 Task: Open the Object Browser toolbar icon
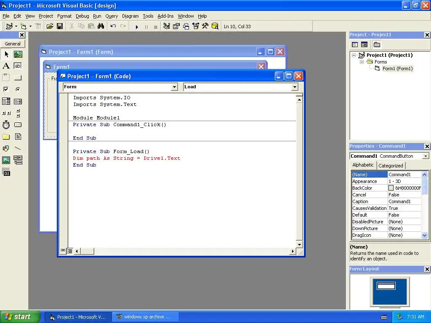[x=196, y=26]
